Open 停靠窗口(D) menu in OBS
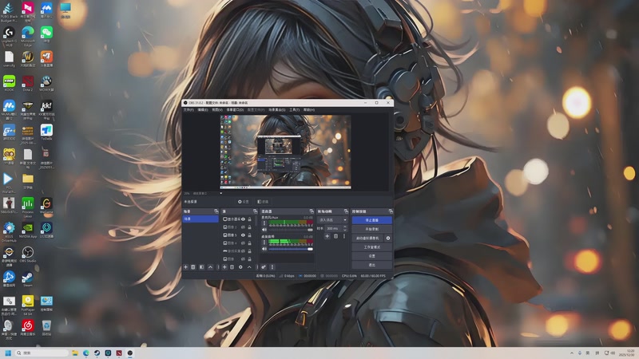 (235, 109)
